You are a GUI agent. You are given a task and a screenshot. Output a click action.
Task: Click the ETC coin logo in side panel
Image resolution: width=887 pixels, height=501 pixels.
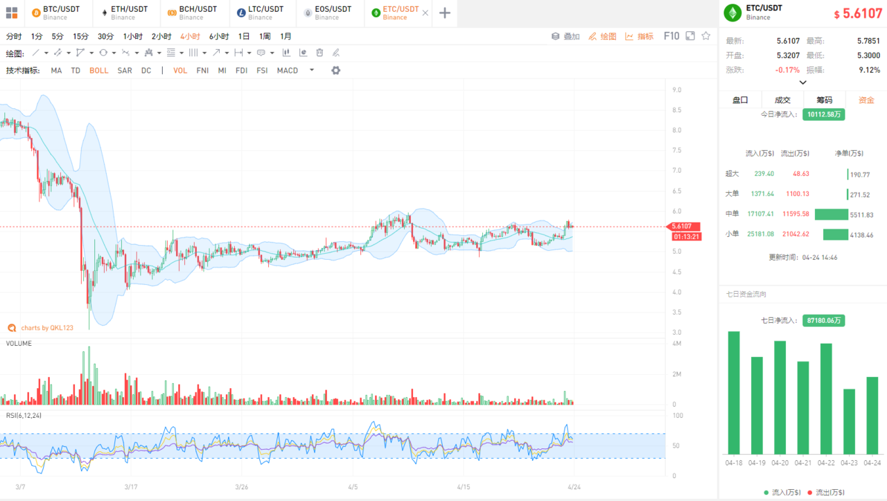732,12
